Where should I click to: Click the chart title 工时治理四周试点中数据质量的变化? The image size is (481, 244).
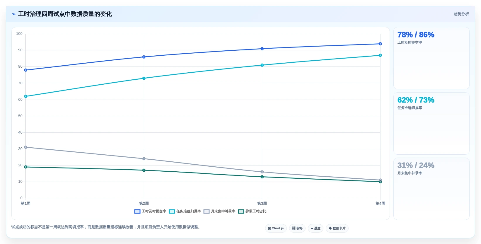coord(65,14)
